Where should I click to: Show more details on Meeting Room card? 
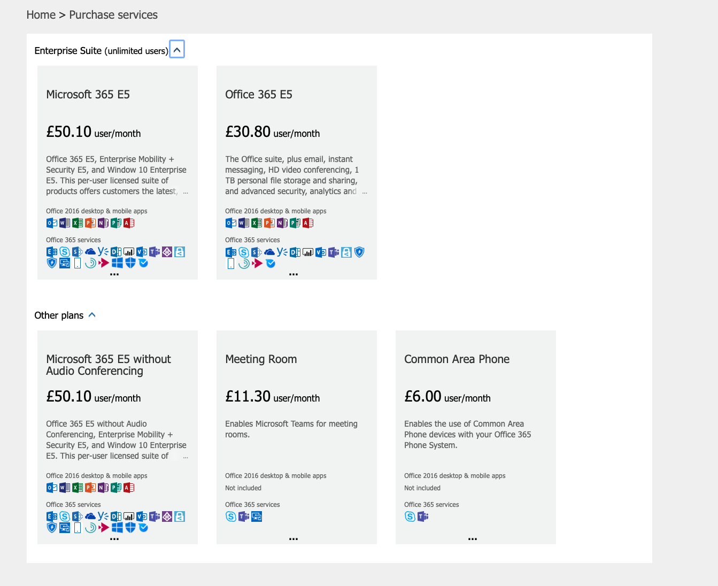[294, 538]
